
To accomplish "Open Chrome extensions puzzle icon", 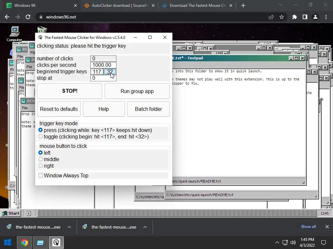I will (x=295, y=17).
